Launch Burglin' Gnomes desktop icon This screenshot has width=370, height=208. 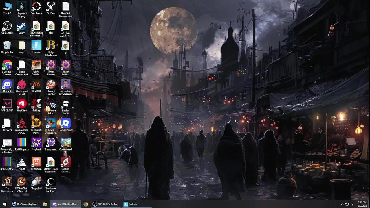(x=66, y=165)
